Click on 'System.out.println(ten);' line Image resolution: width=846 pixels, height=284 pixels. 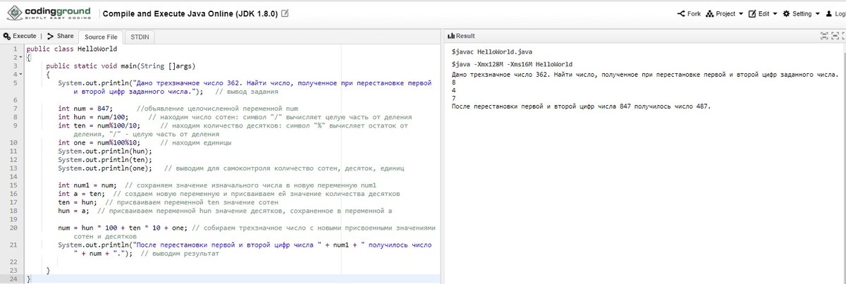[x=105, y=159]
